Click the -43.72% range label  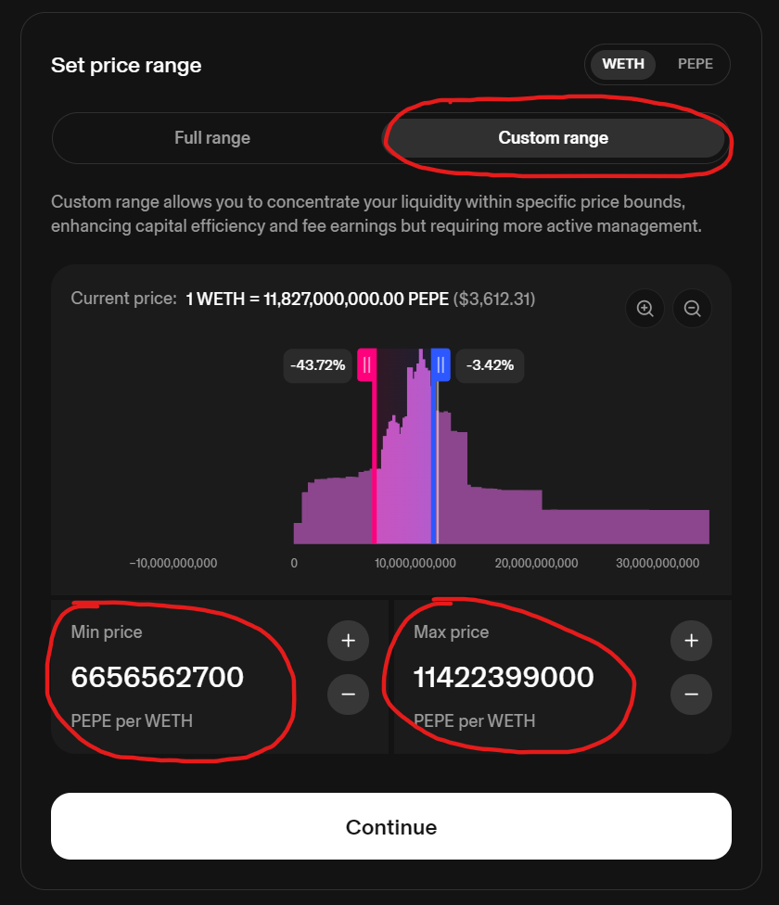click(x=317, y=365)
